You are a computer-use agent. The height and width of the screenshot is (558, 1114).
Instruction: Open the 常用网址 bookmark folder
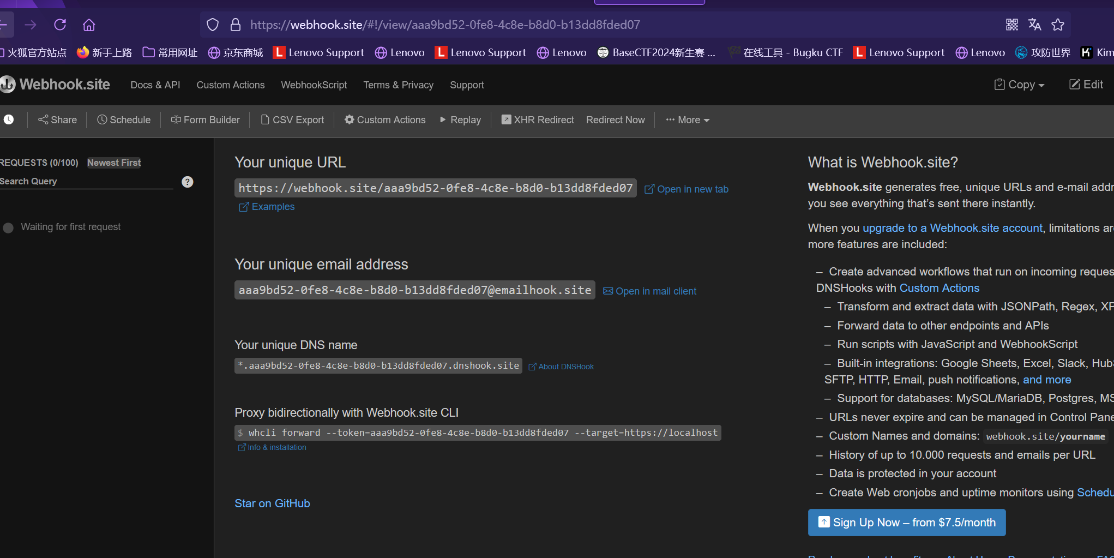point(170,52)
